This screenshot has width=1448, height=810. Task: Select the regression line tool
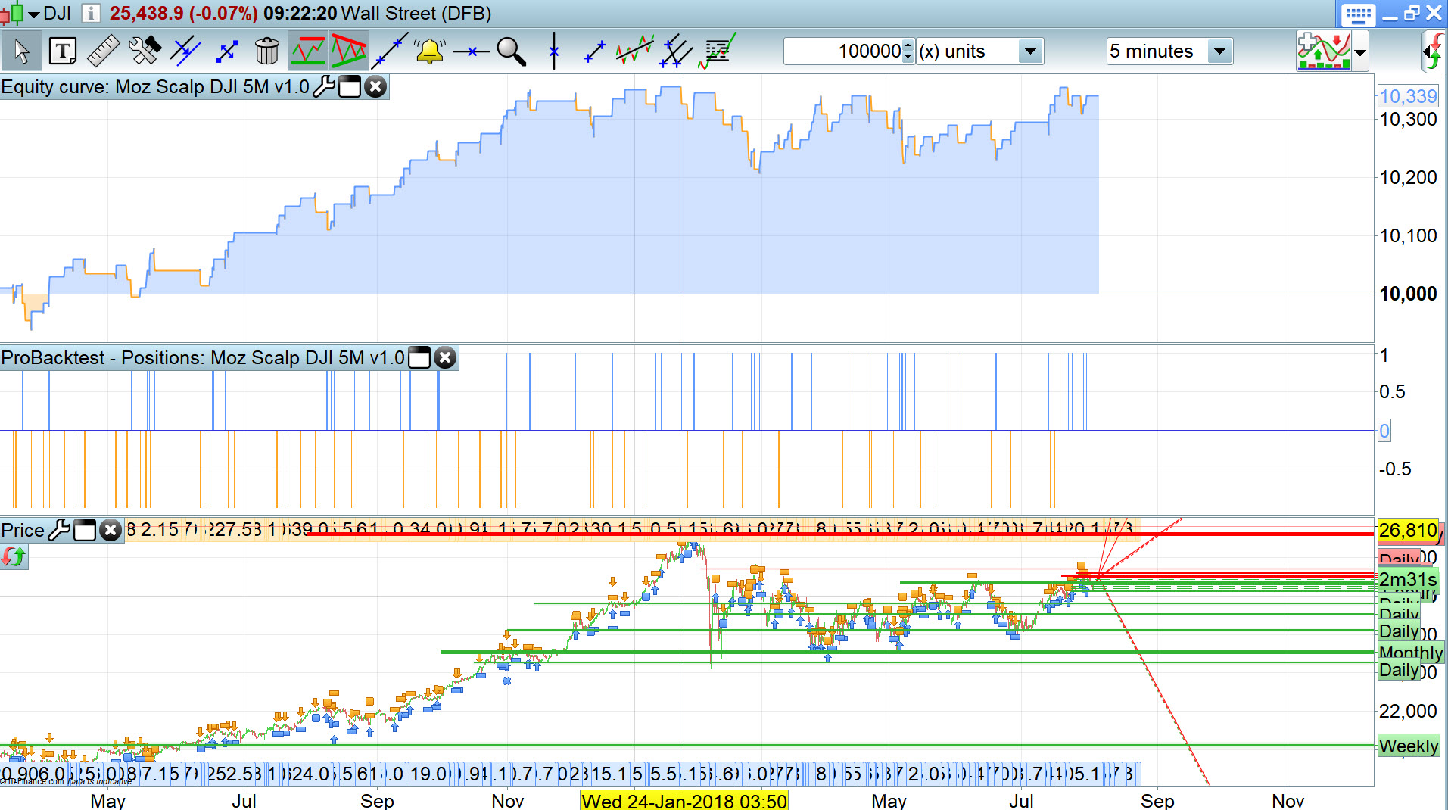tap(635, 51)
